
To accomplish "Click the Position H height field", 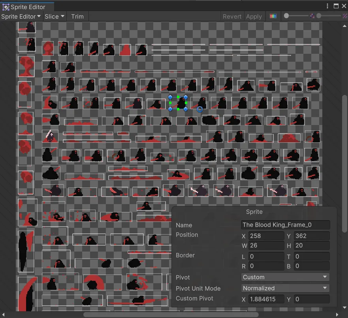I will tap(312, 245).
